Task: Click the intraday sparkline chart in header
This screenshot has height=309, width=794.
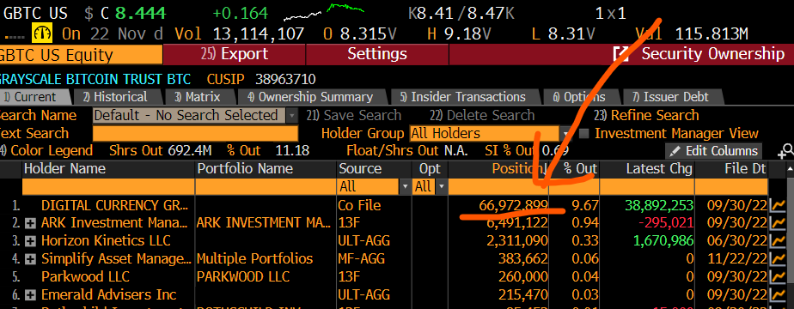Action: click(324, 12)
